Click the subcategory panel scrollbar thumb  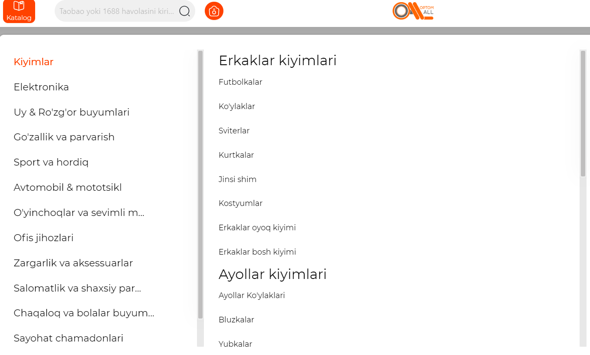pos(583,113)
